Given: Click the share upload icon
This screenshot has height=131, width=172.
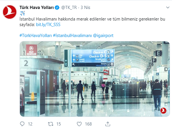Looking at the screenshot, I should point(108,124).
